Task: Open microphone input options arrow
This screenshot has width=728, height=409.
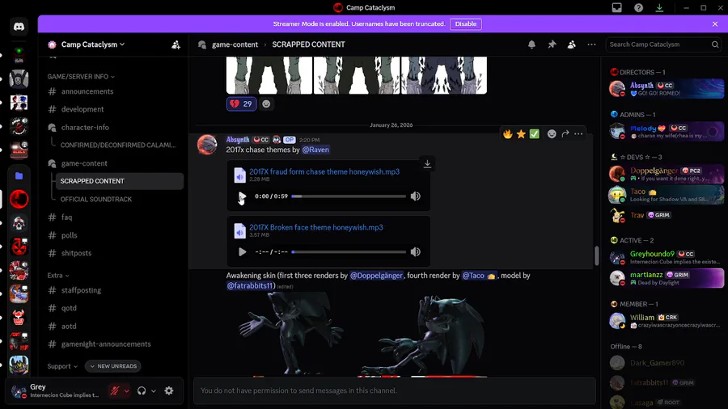Action: pyautogui.click(x=126, y=391)
